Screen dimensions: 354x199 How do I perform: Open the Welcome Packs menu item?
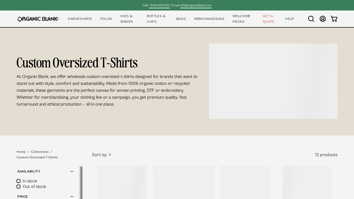coord(241,19)
